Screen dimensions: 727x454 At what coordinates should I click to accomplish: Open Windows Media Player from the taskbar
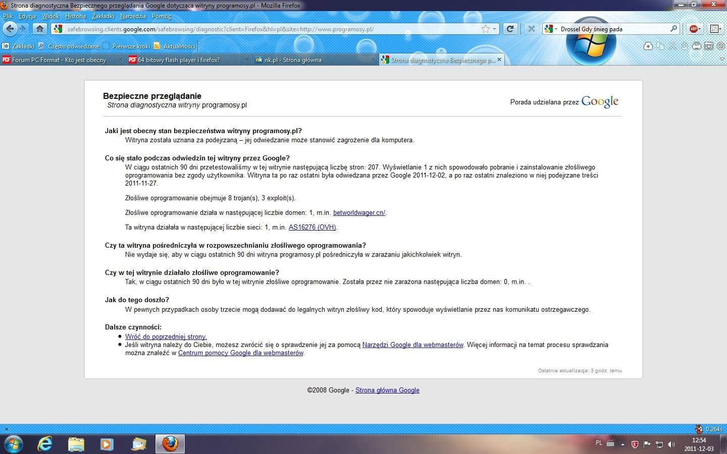(x=107, y=444)
